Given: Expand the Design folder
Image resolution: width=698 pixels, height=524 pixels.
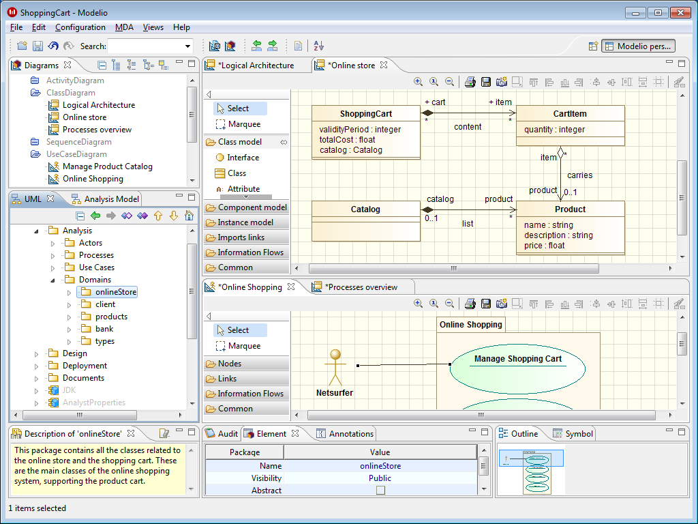Looking at the screenshot, I should point(37,354).
